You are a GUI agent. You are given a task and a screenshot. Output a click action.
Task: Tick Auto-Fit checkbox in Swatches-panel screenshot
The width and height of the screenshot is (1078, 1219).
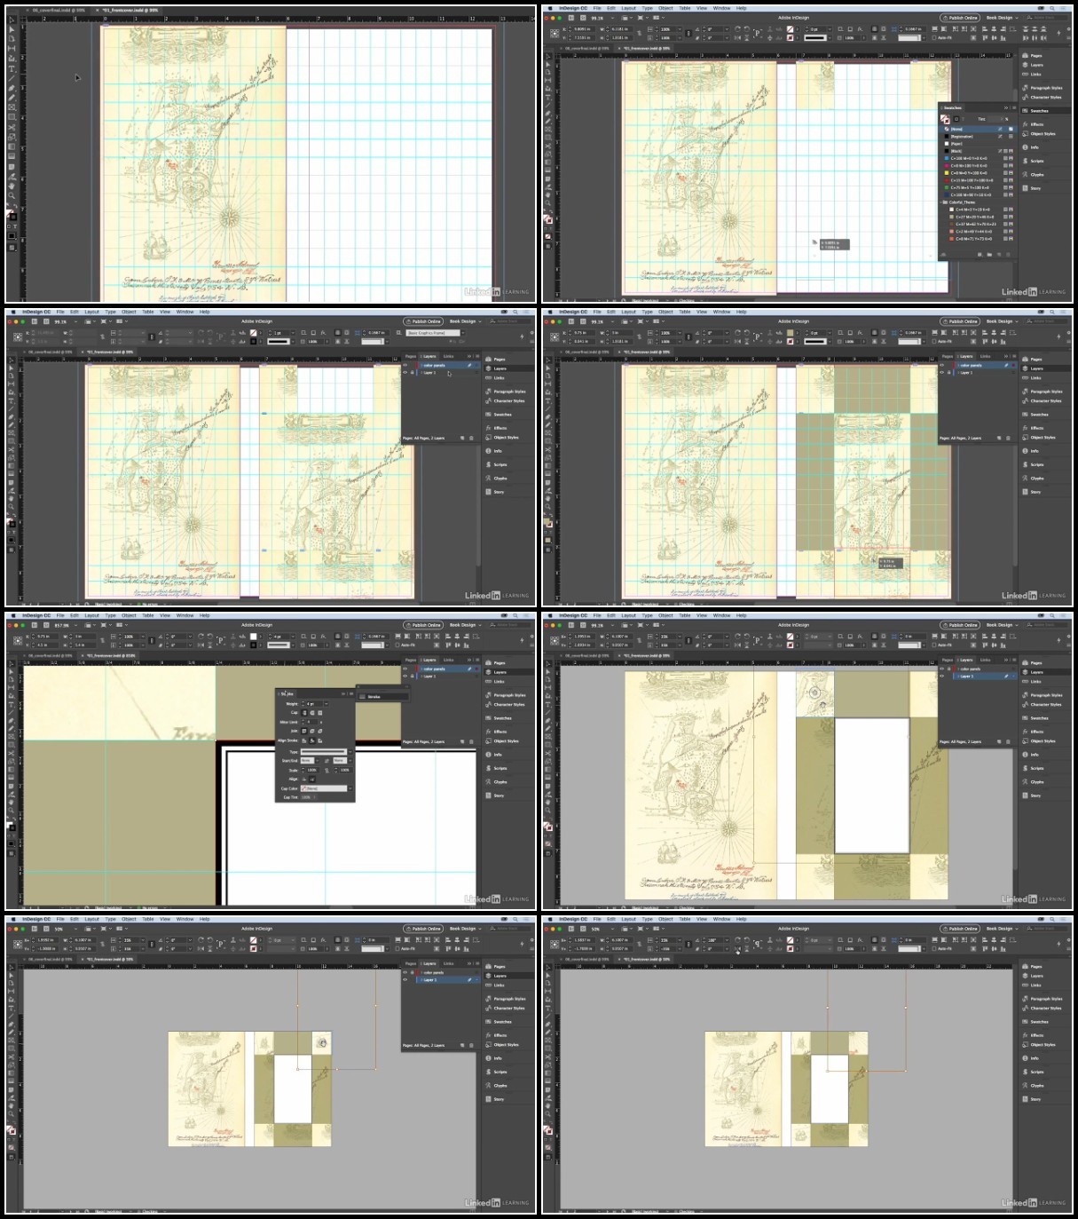(934, 37)
